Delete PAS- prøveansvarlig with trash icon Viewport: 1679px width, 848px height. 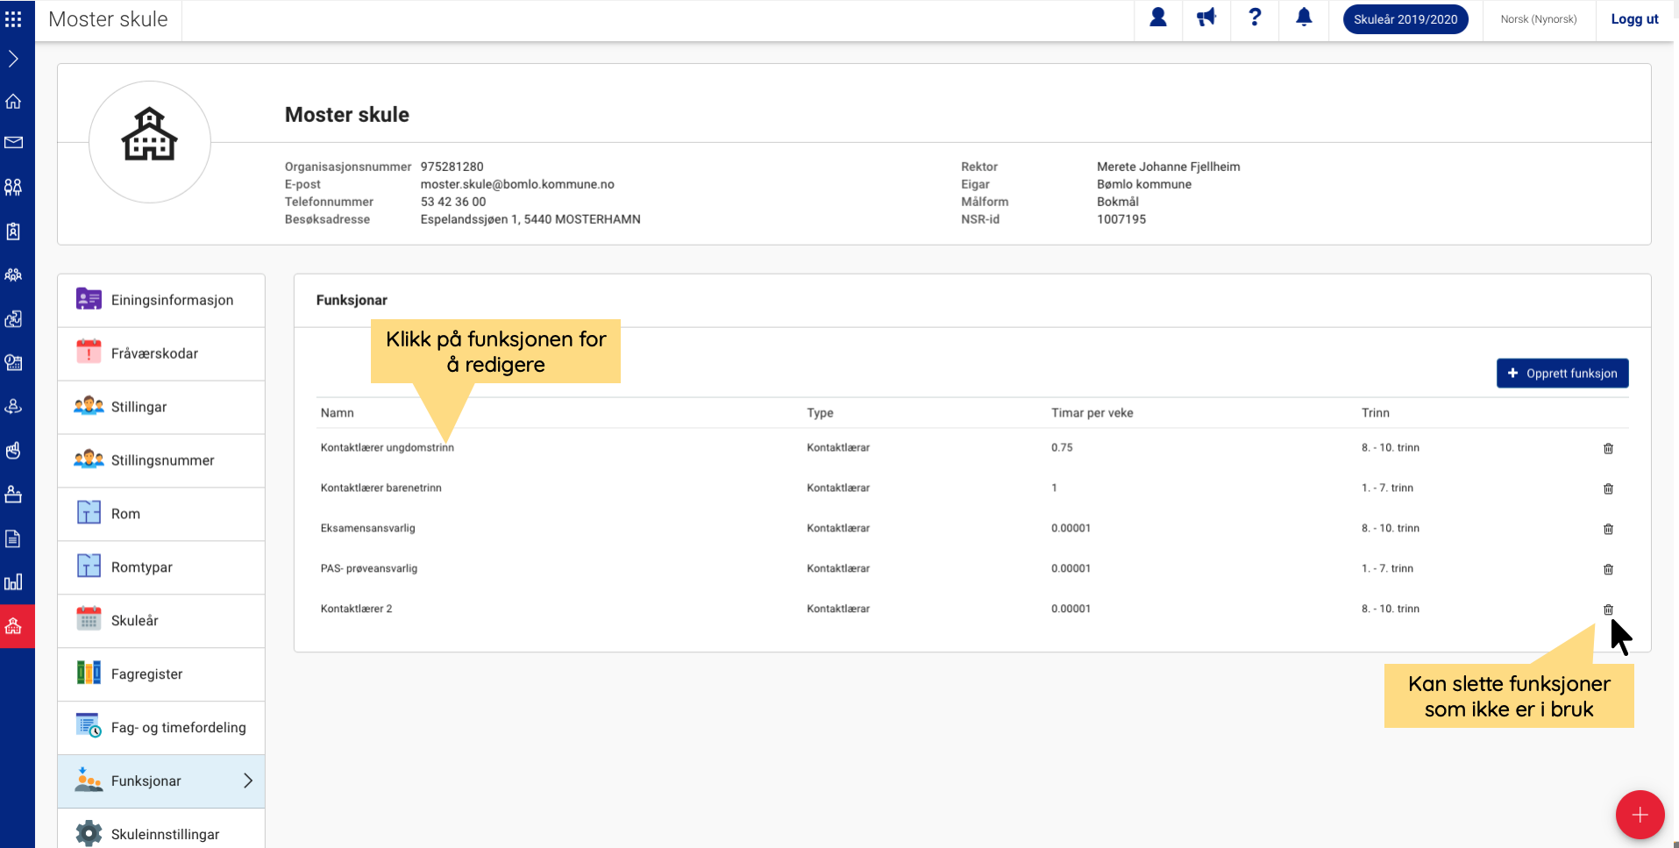point(1608,569)
